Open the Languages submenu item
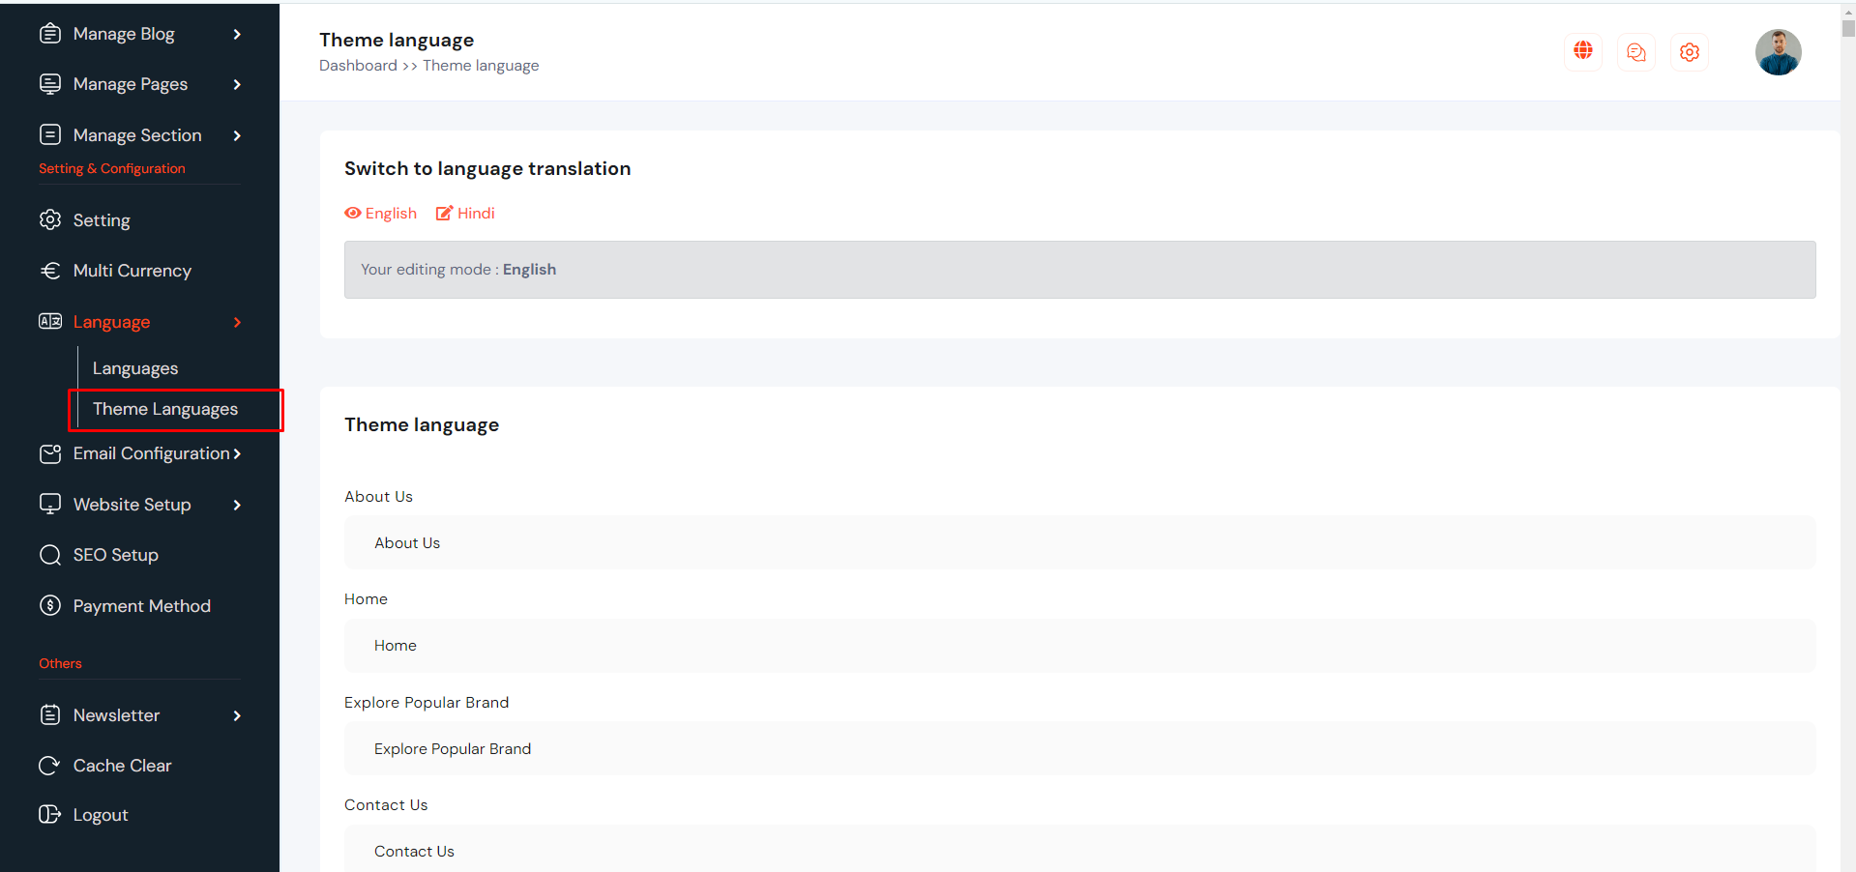The width and height of the screenshot is (1856, 872). click(x=135, y=368)
